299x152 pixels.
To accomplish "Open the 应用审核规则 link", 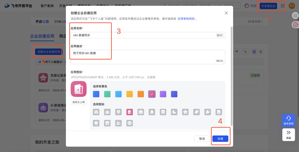I will [x=186, y=19].
